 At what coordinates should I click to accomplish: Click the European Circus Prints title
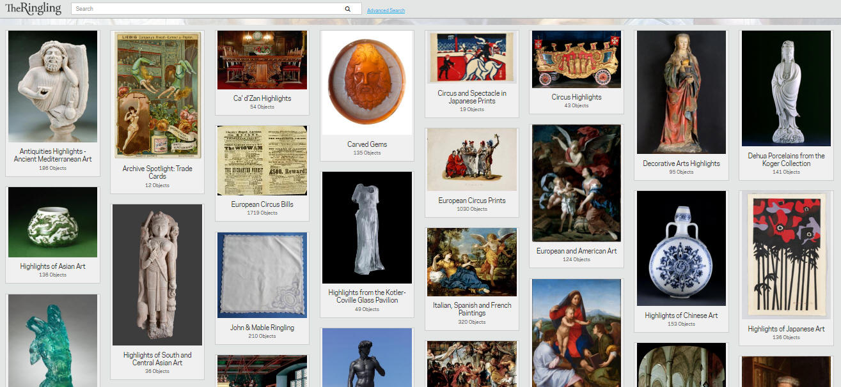pyautogui.click(x=472, y=201)
